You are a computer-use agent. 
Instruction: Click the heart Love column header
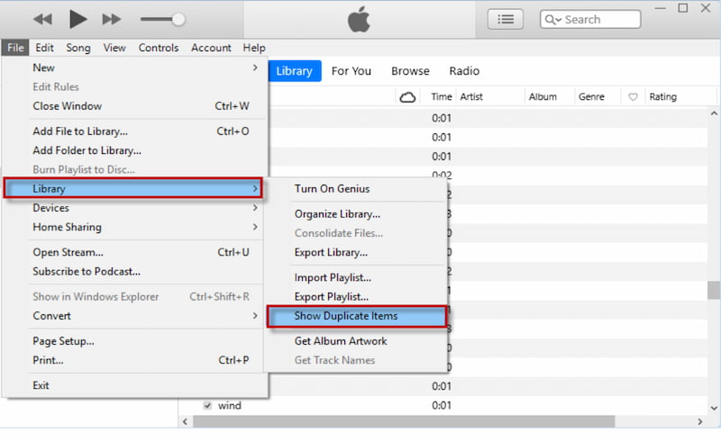pos(633,97)
